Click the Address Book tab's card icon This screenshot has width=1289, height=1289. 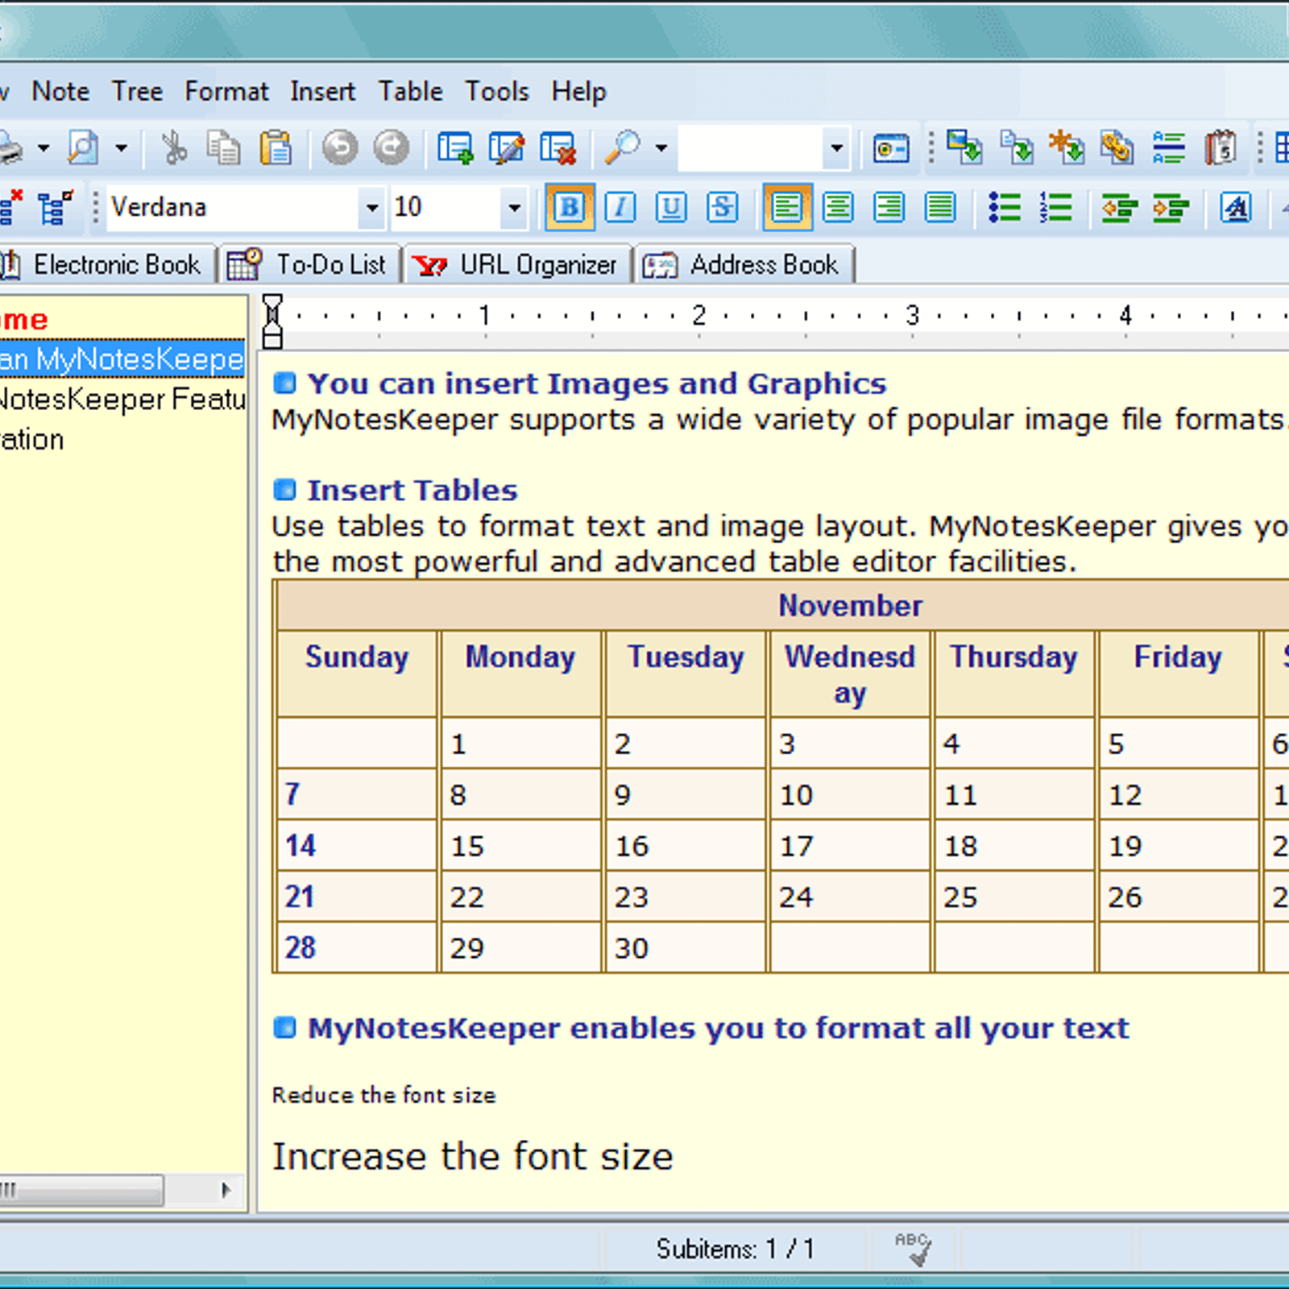coord(660,265)
